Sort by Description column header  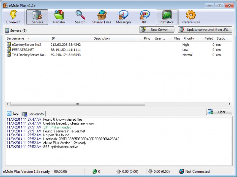point(114,38)
